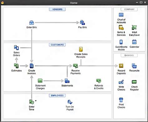Open the Check Register icon
This screenshot has height=122, width=148.
click(134, 82)
